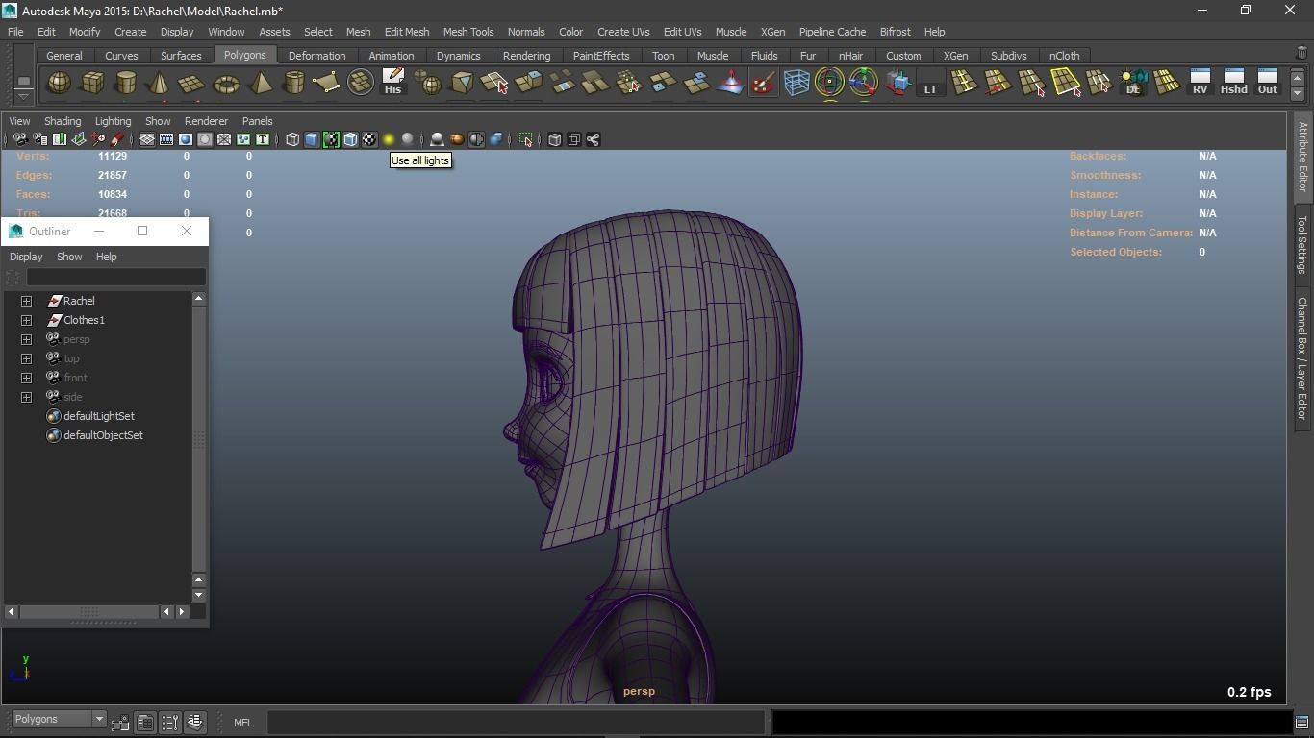
Task: Expand the front camera node
Action: click(x=27, y=378)
